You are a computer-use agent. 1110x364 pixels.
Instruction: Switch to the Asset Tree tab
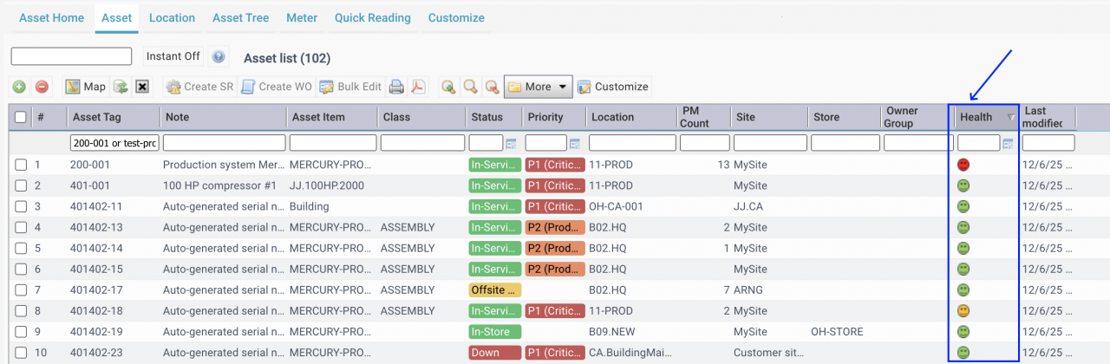click(x=240, y=17)
